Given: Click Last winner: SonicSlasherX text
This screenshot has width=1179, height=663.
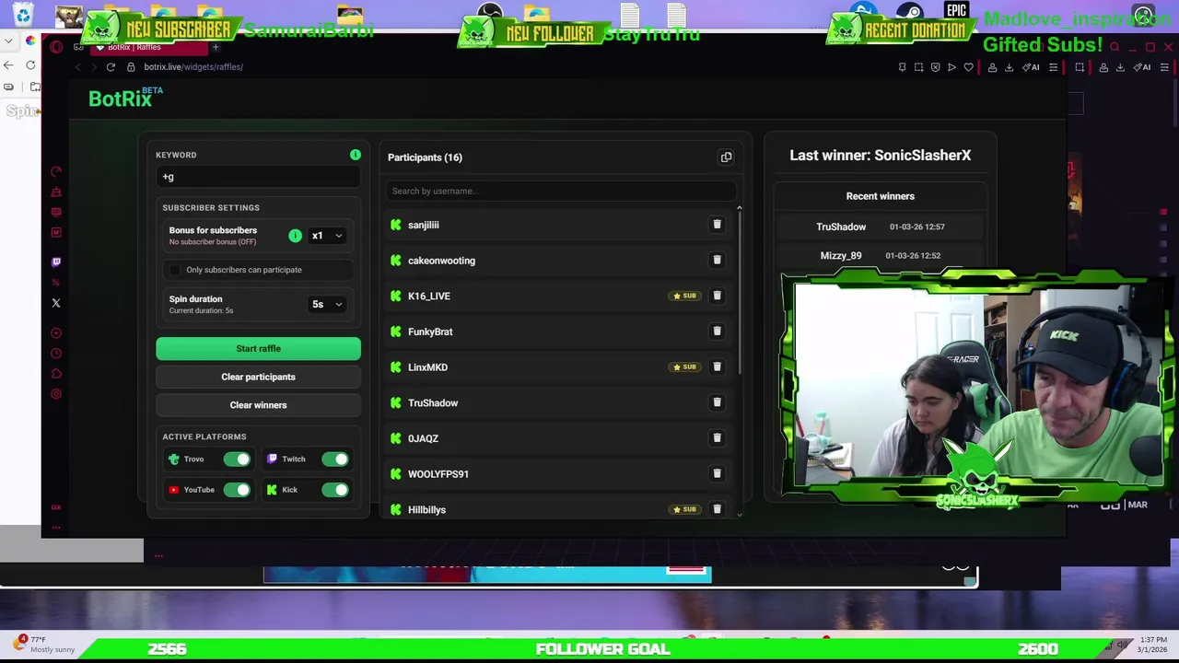Looking at the screenshot, I should coord(880,156).
